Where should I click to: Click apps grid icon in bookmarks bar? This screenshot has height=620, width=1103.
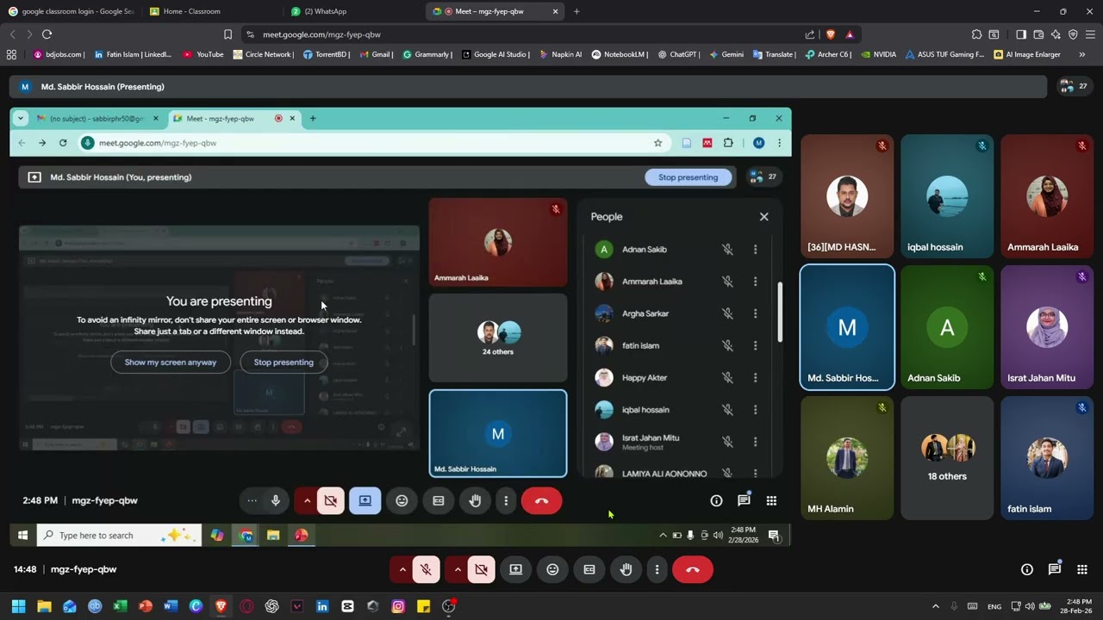tap(11, 54)
